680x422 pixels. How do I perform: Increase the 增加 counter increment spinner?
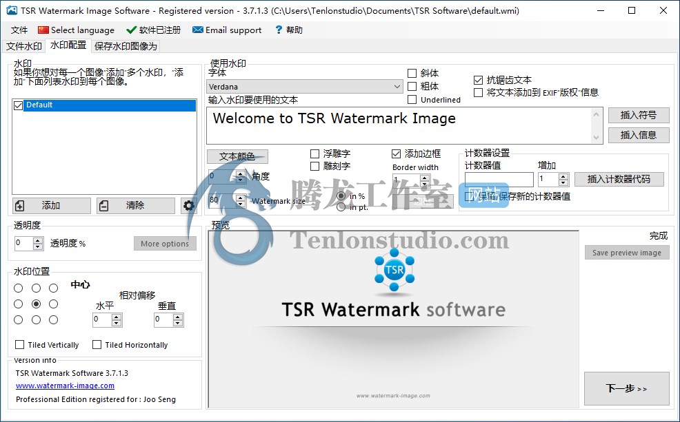pos(563,176)
